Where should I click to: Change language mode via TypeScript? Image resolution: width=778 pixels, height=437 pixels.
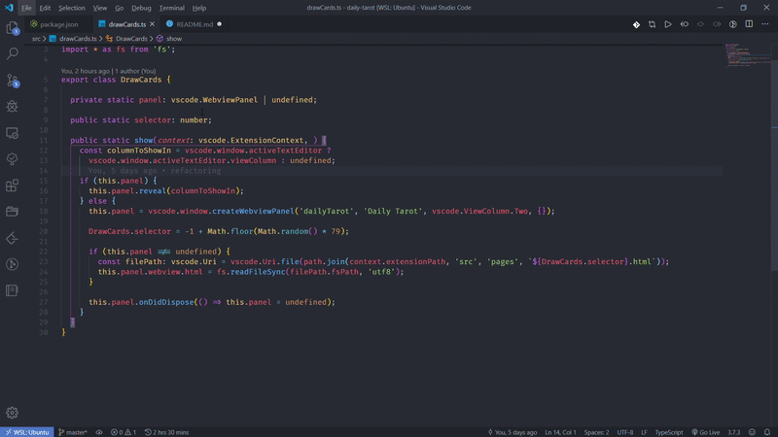click(669, 432)
